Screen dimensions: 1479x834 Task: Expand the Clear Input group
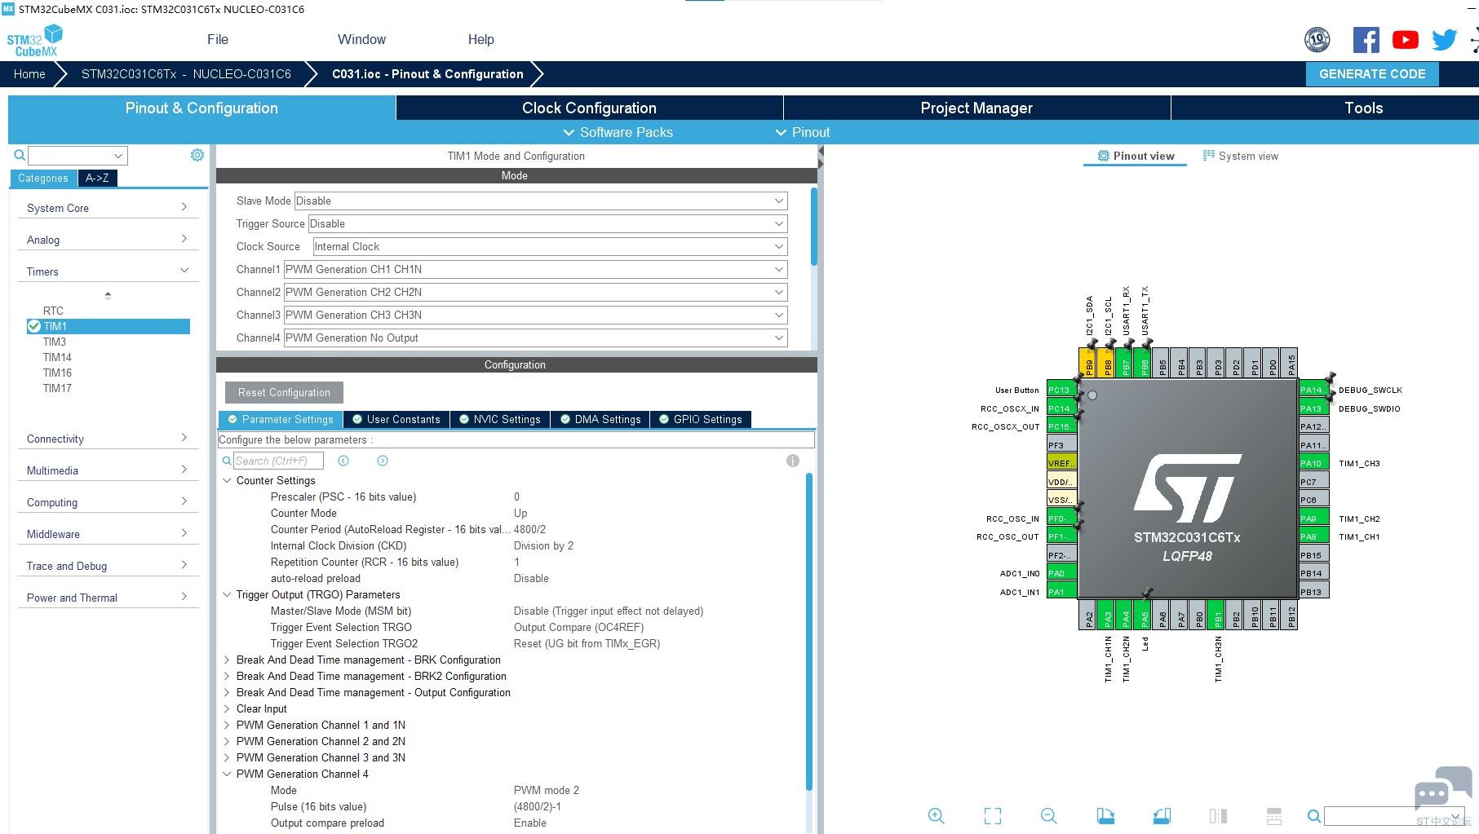coord(227,708)
